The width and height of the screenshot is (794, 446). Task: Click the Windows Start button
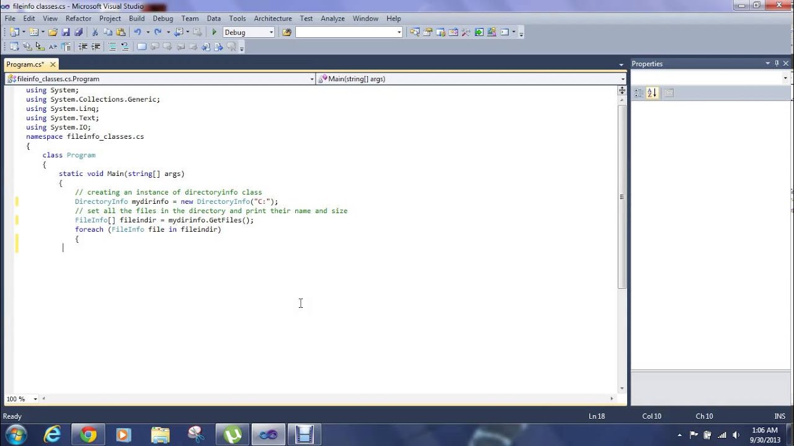tap(16, 435)
